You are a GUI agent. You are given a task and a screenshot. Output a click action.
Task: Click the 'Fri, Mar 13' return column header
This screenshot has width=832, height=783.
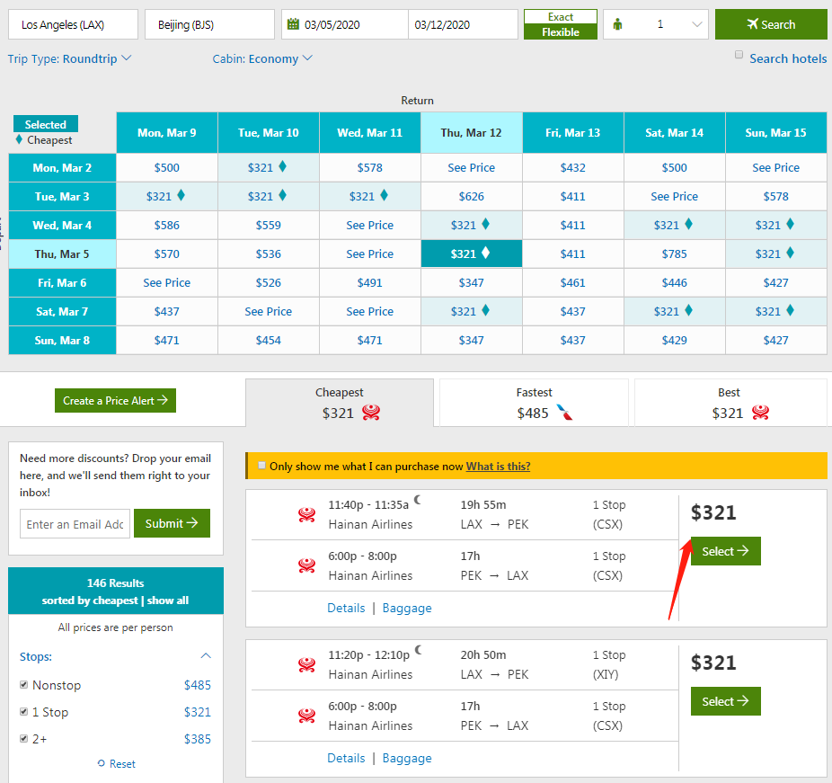(x=572, y=133)
